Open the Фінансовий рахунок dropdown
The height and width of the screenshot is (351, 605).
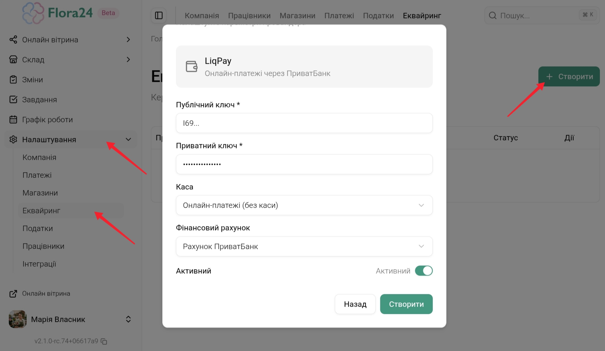pos(304,246)
